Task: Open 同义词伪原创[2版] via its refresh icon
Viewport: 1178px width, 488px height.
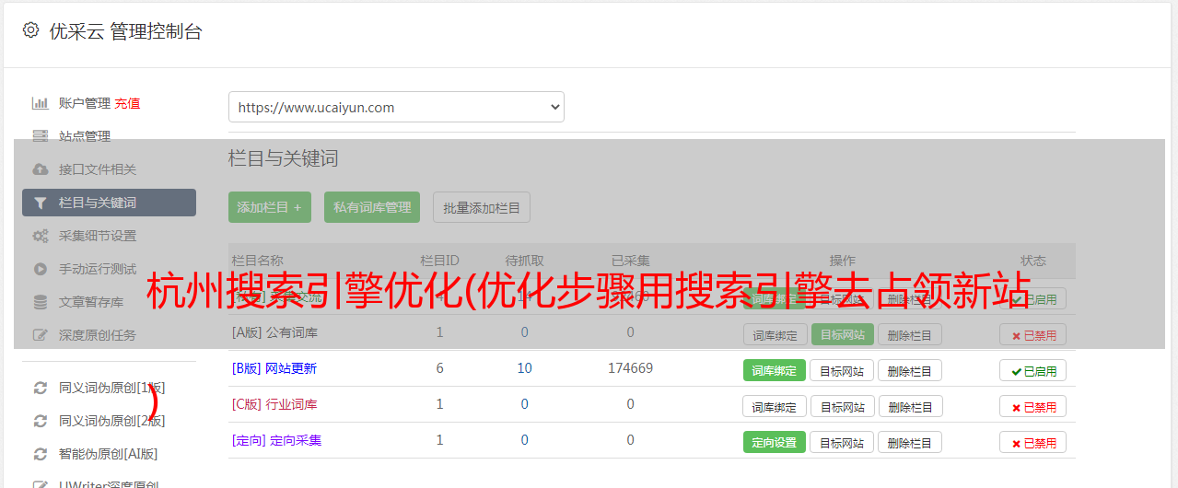Action: point(40,421)
